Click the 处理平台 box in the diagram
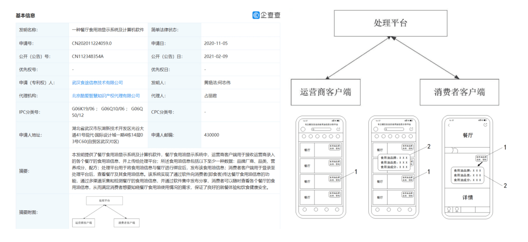The height and width of the screenshot is (242, 528). click(x=390, y=23)
